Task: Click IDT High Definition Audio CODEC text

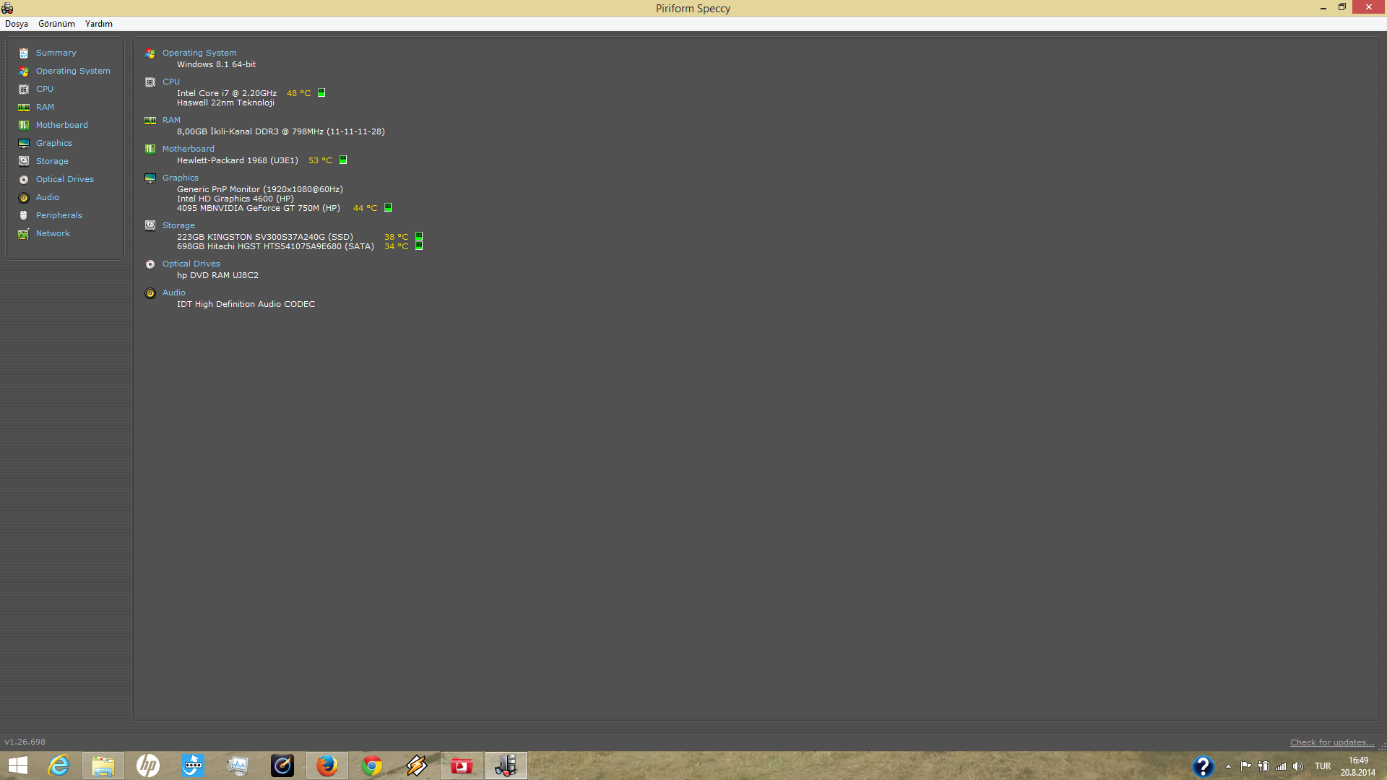Action: [246, 304]
